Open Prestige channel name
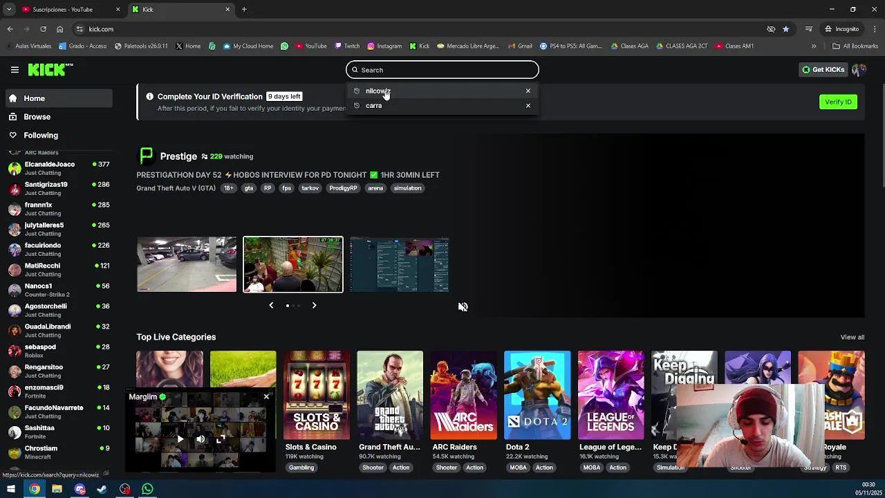This screenshot has height=498, width=885. [178, 156]
